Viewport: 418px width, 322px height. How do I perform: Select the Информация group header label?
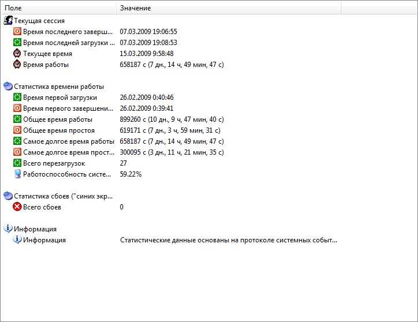click(35, 229)
